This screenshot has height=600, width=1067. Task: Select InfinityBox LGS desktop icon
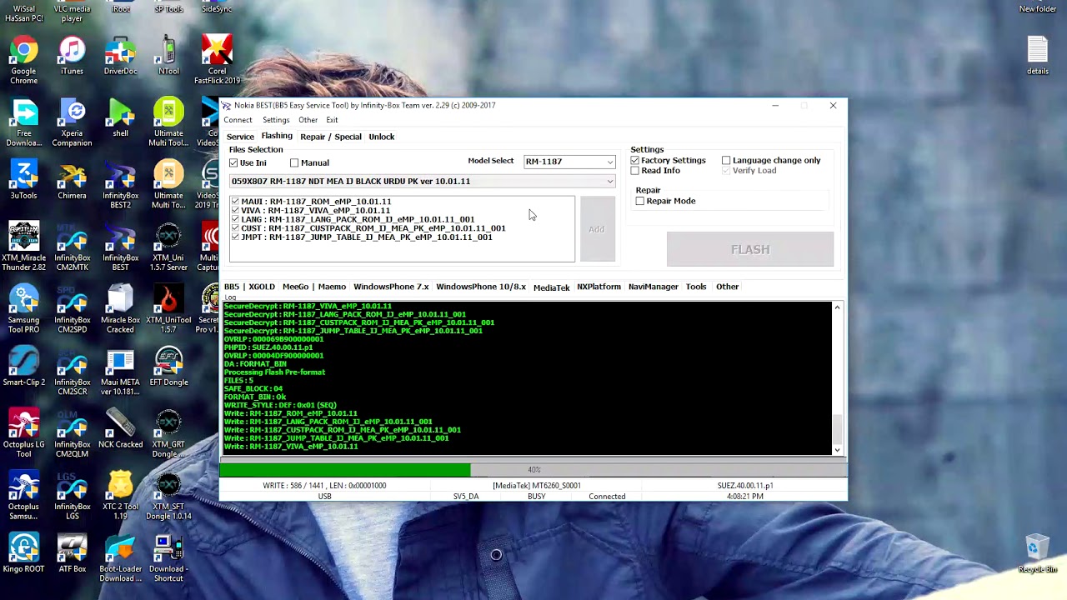[x=72, y=497]
